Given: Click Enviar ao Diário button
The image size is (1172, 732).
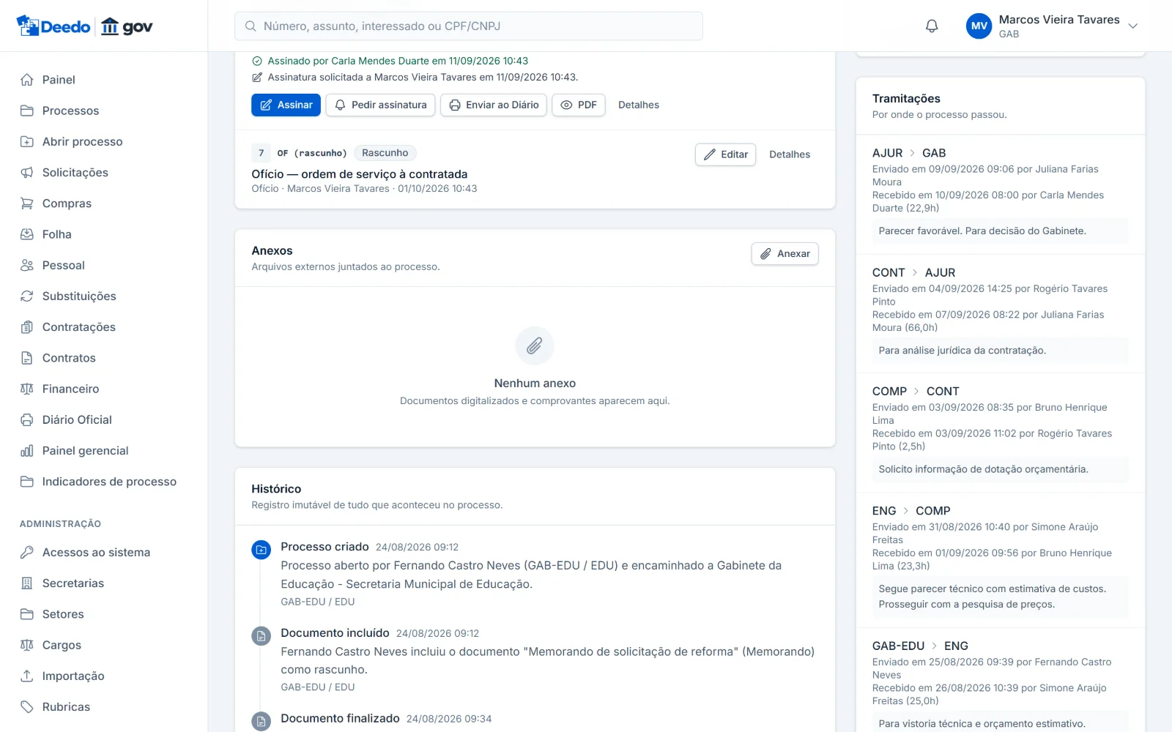Looking at the screenshot, I should 493,105.
